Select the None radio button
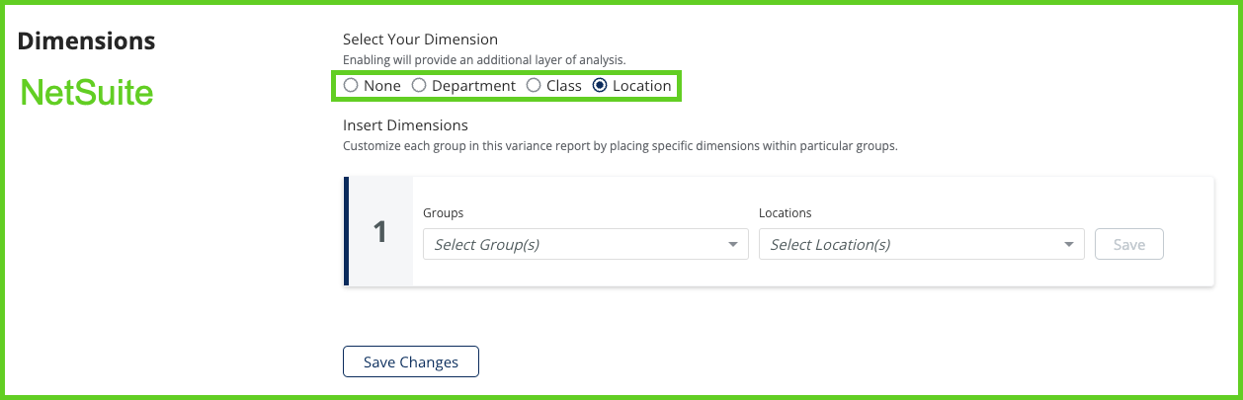 pyautogui.click(x=351, y=86)
